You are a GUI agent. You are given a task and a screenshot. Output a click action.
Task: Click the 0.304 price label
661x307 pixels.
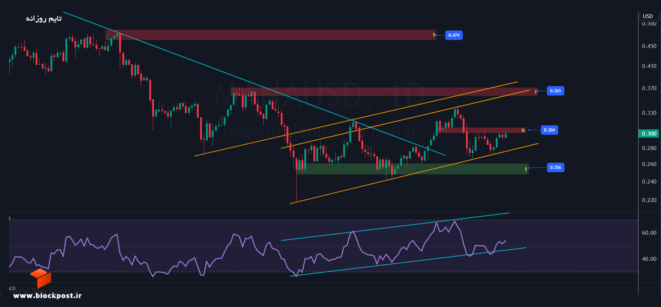tap(549, 130)
